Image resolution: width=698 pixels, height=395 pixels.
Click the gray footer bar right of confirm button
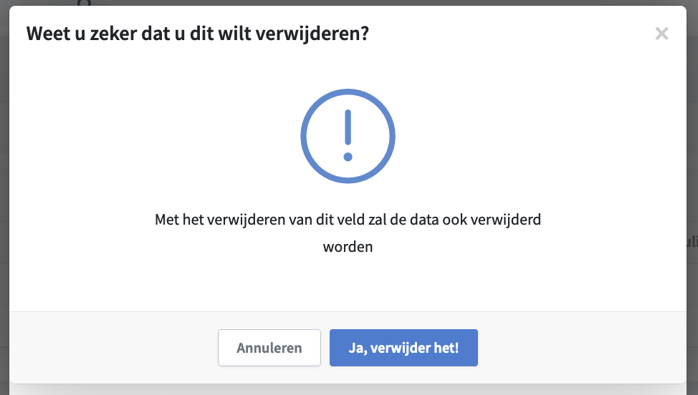[x=582, y=348]
